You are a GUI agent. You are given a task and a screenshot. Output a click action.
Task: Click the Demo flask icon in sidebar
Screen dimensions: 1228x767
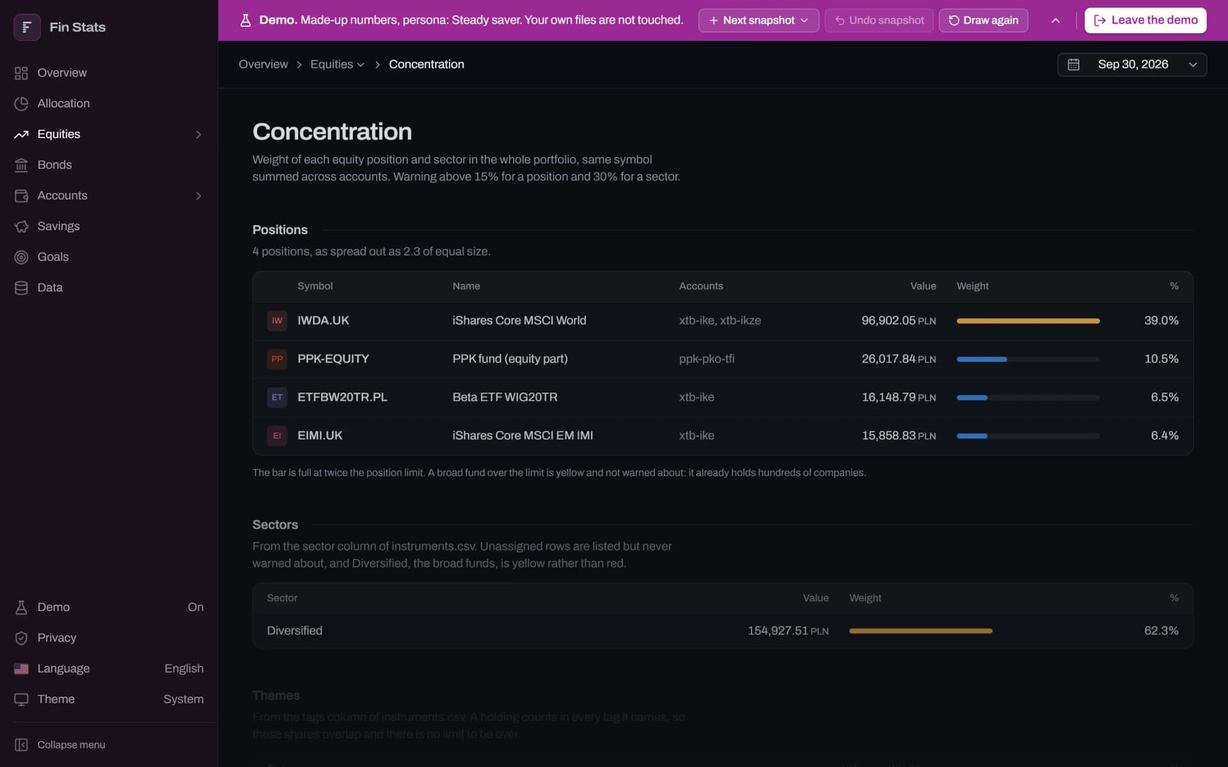(x=21, y=607)
